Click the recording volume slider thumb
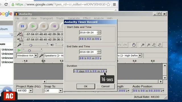Viewport: 182px width, 102px height. click(x=31, y=45)
